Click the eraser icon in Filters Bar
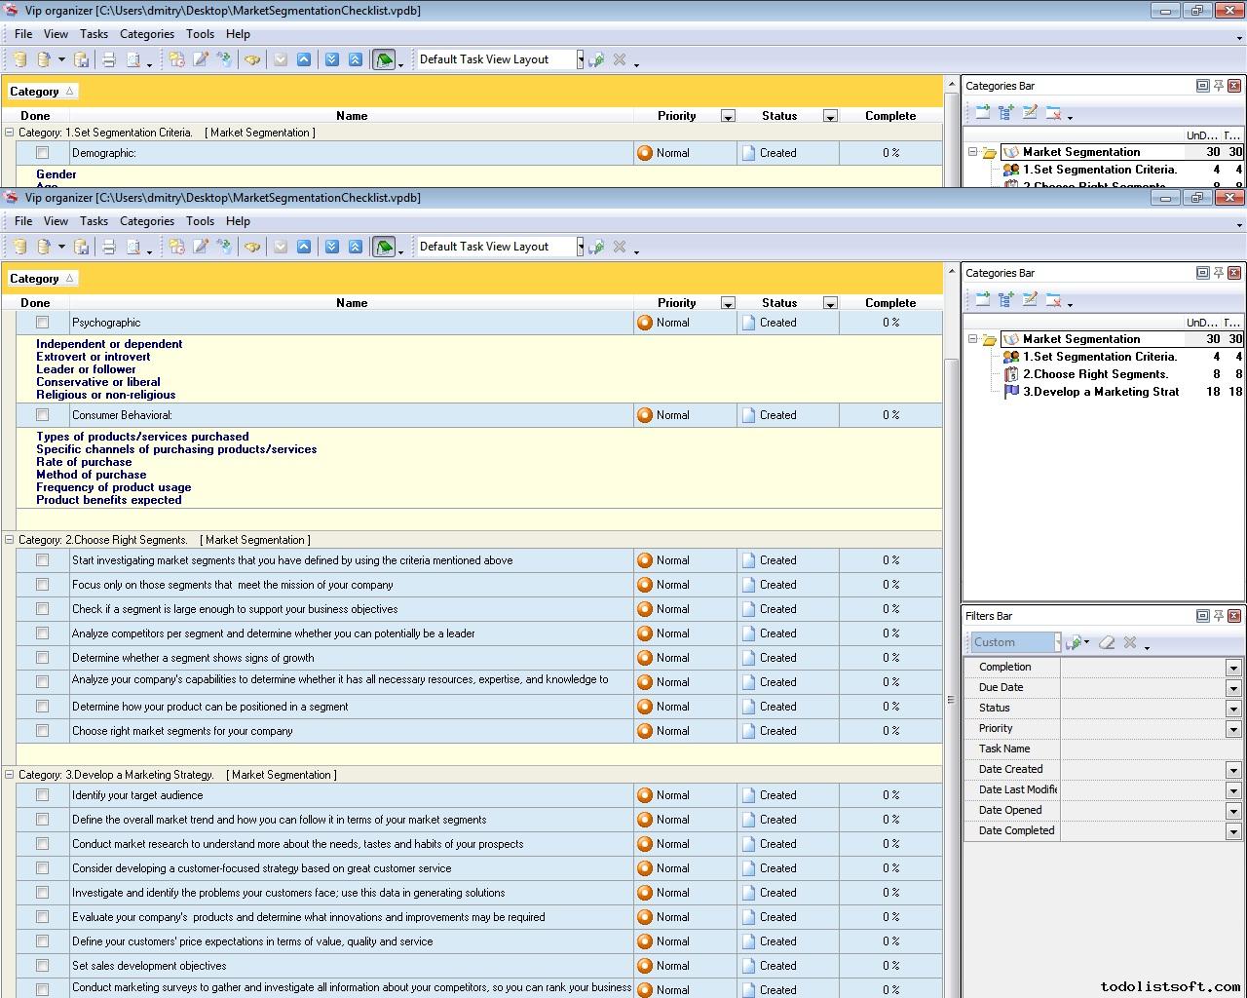Viewport: 1247px width, 998px height. (1106, 642)
